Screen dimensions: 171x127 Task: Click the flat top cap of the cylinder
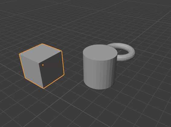click(x=100, y=52)
